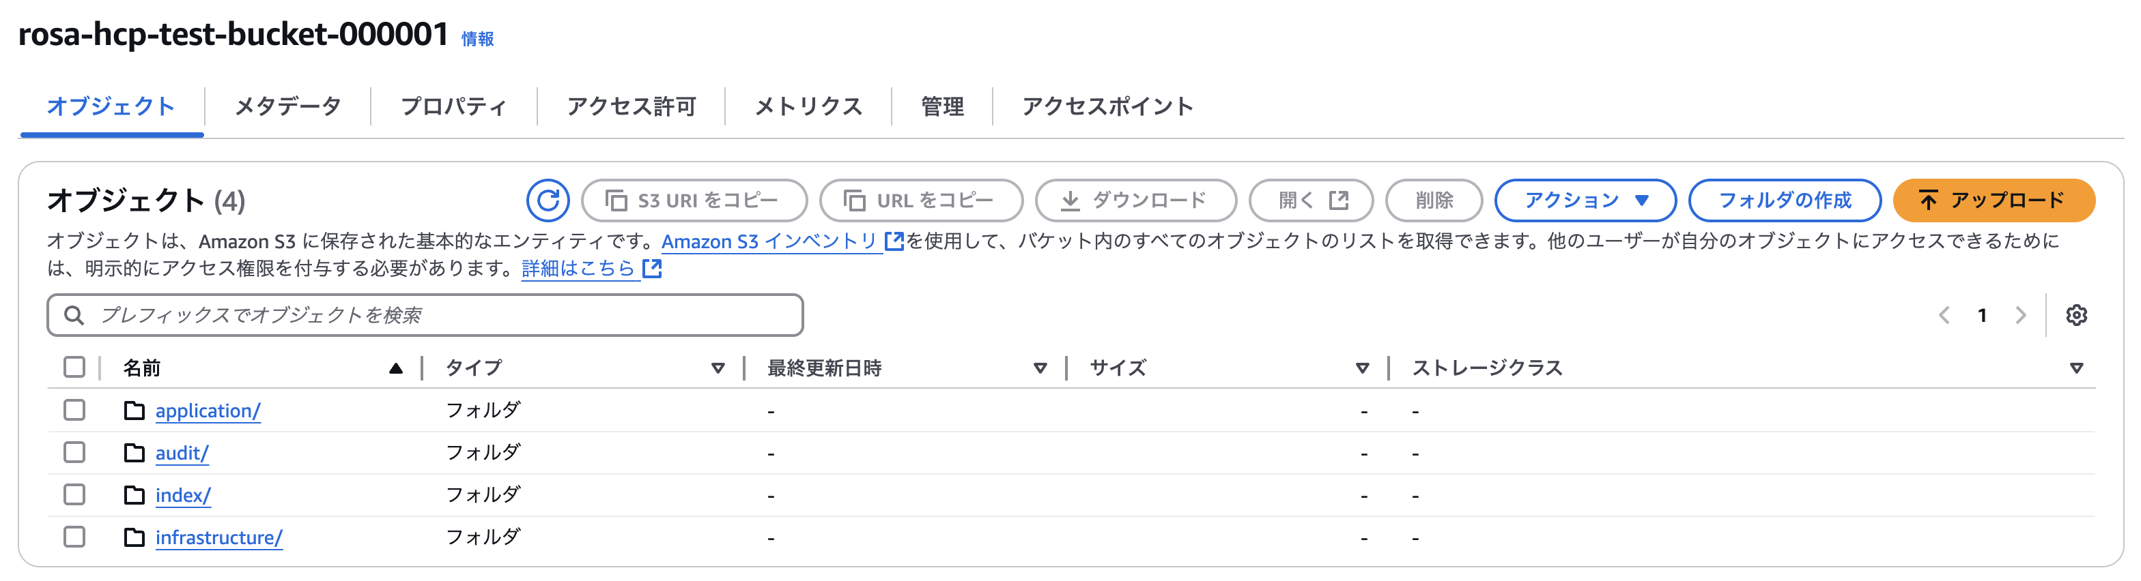Select the audit/ folder checkbox
Viewport: 2141px width, 581px height.
(75, 452)
